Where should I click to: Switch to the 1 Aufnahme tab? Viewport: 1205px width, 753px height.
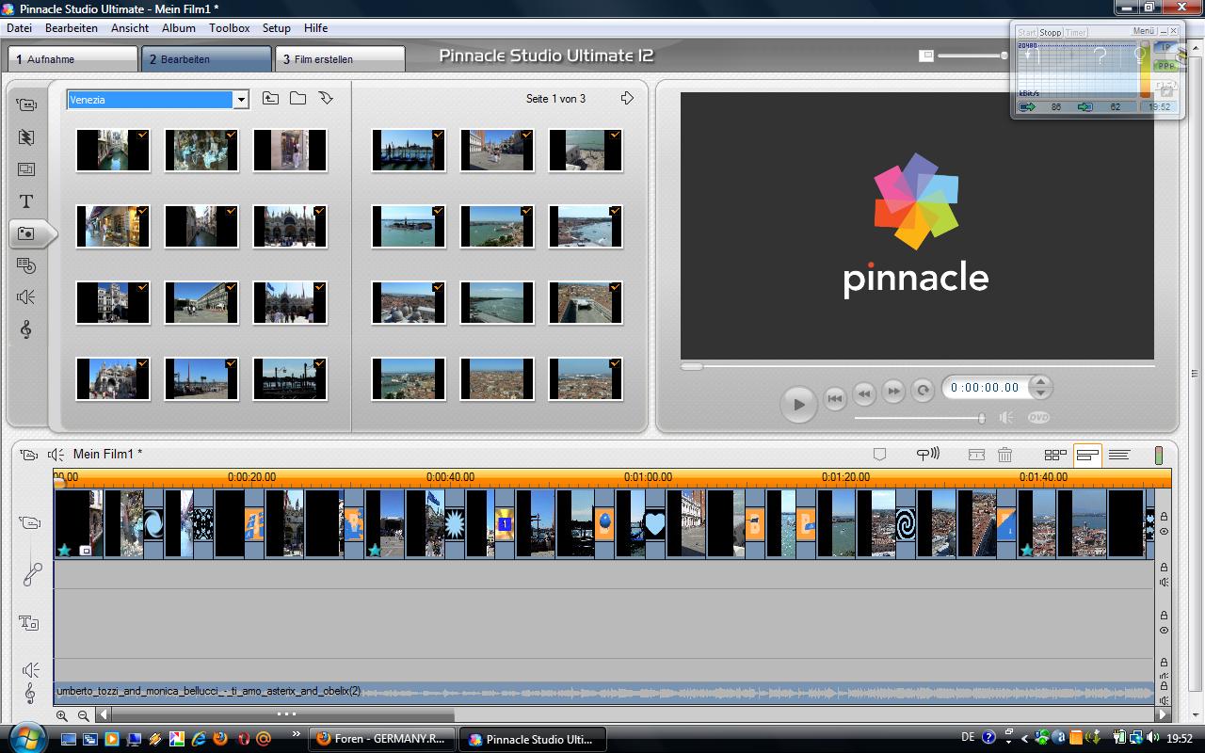coord(72,58)
